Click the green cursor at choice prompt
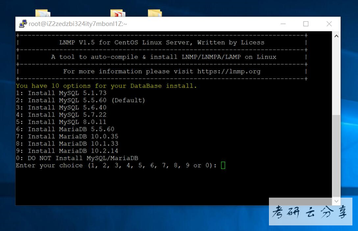358x231 pixels. pos(223,165)
